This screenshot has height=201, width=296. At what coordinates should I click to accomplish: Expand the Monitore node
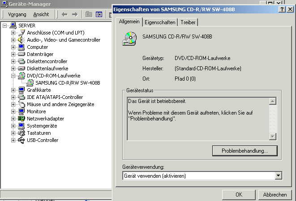13,111
